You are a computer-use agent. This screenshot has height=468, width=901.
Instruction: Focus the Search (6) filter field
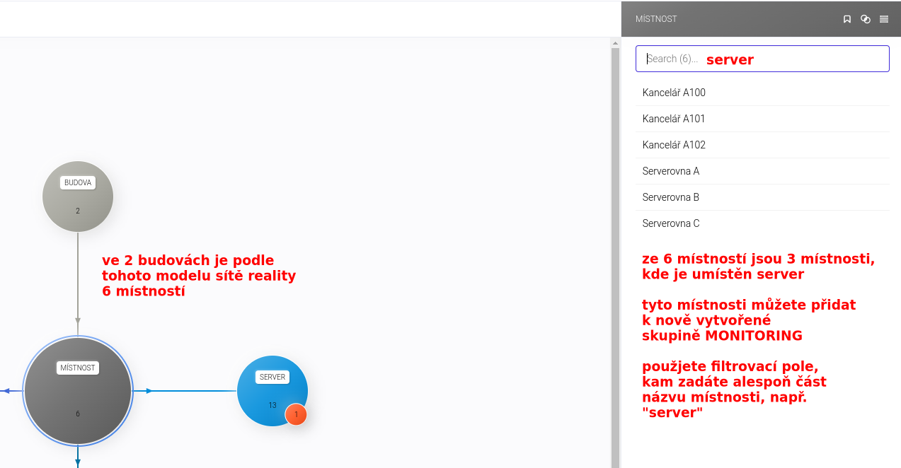pos(762,59)
